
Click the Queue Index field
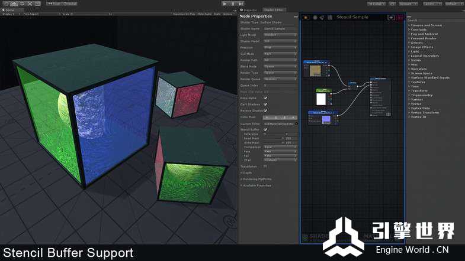pos(280,86)
